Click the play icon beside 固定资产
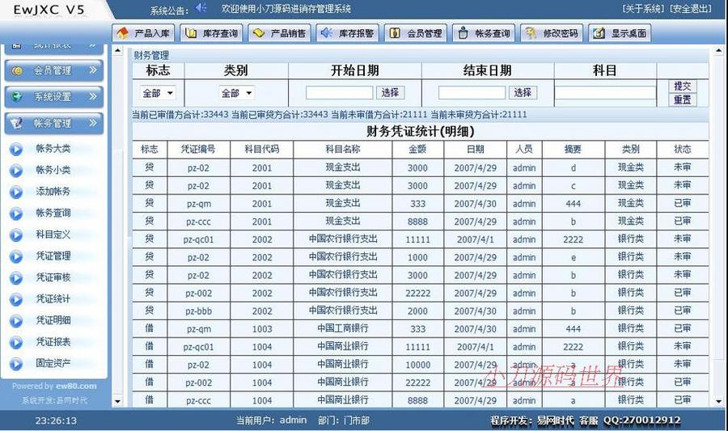Screen dimensions: 728x431 (16, 364)
